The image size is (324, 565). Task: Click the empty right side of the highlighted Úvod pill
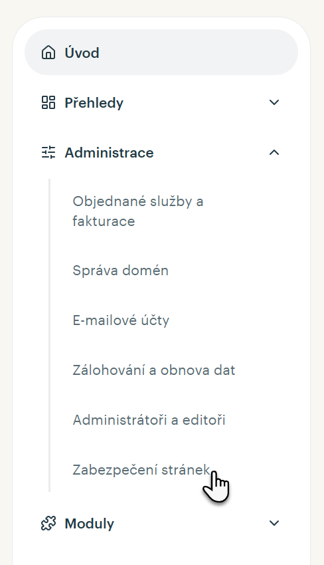[x=216, y=53]
